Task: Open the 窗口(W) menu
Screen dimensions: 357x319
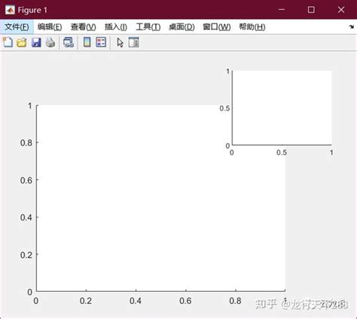Action: click(217, 27)
